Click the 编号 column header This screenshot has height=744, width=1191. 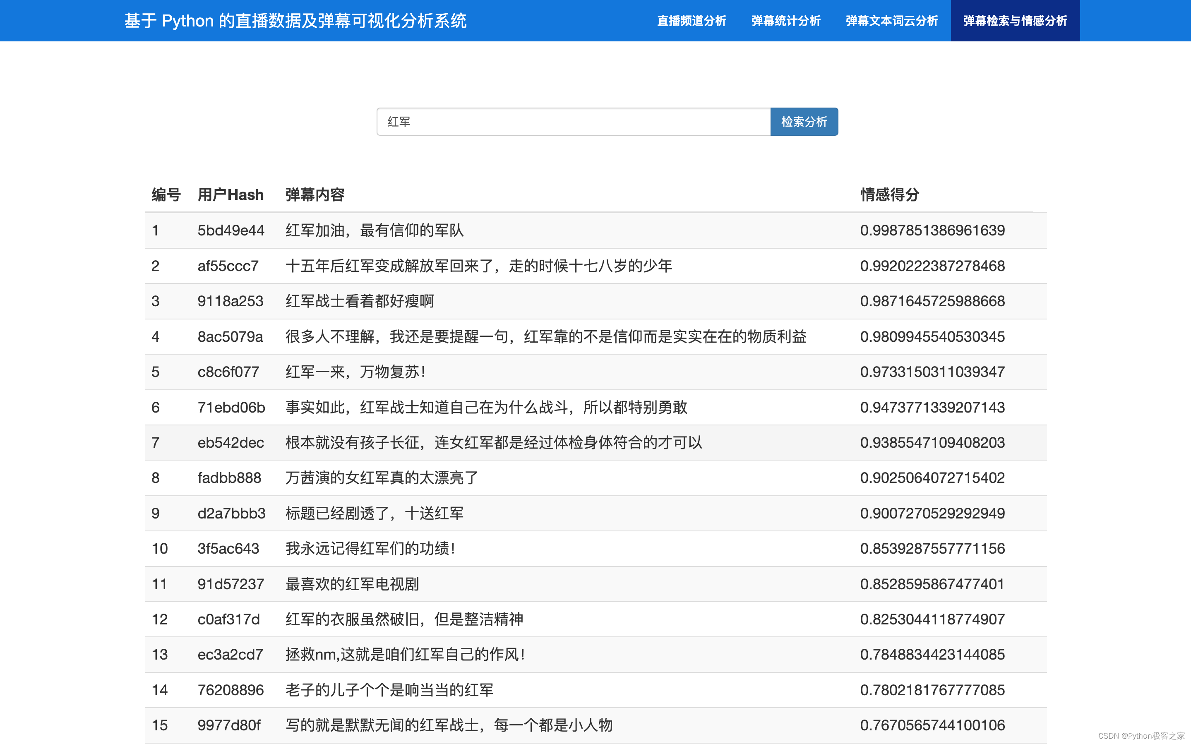click(166, 195)
